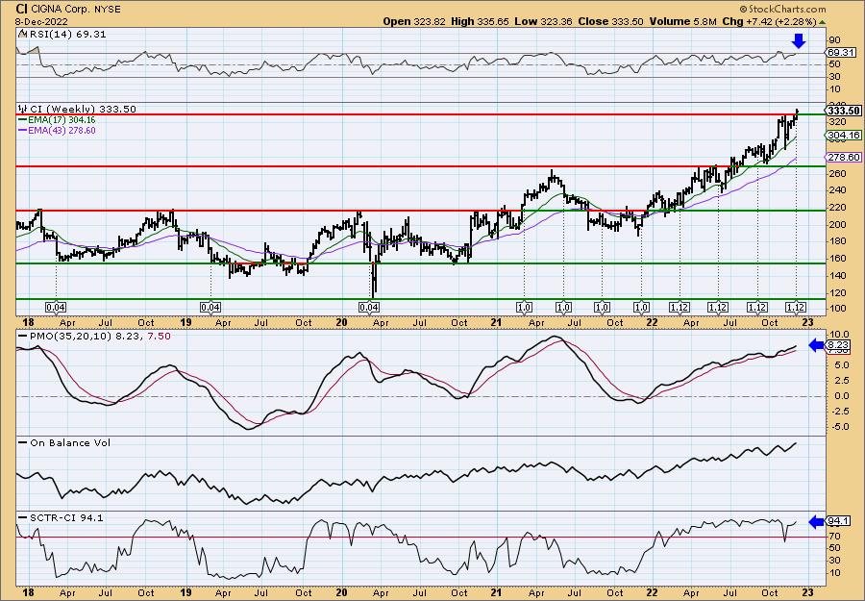Click the 278.60 EMA tag on the right axis
The image size is (865, 601).
[x=844, y=158]
